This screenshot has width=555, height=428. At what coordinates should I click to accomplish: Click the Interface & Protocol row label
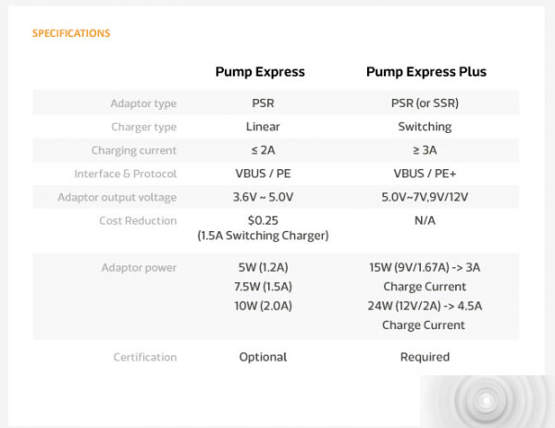click(x=125, y=174)
